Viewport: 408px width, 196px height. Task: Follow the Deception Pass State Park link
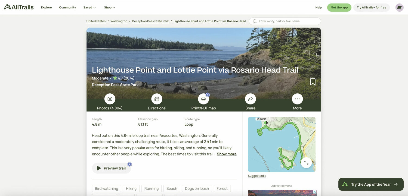tap(115, 85)
